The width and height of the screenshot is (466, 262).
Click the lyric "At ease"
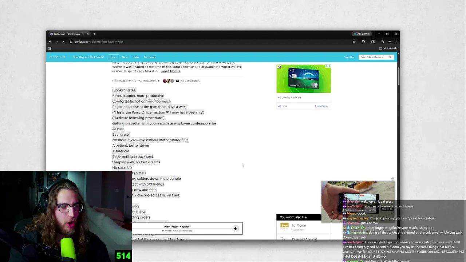tap(118, 129)
